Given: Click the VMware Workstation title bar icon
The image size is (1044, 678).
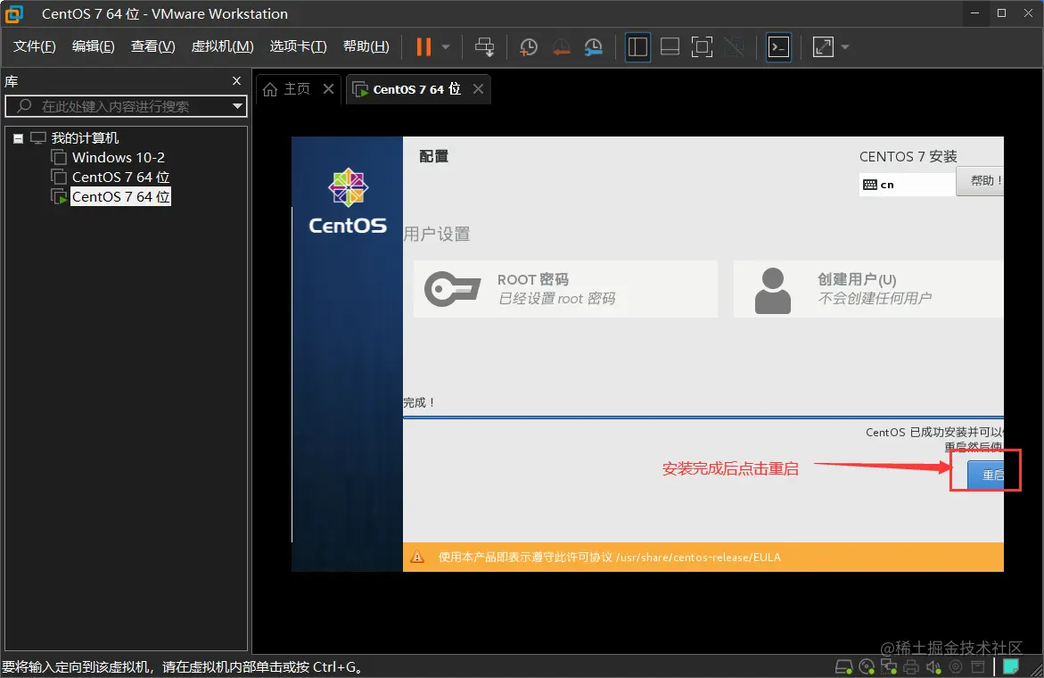Looking at the screenshot, I should click(x=14, y=14).
